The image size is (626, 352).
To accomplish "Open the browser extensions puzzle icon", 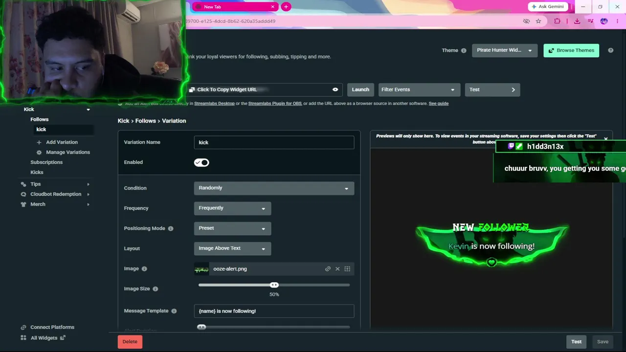I will 557,21.
